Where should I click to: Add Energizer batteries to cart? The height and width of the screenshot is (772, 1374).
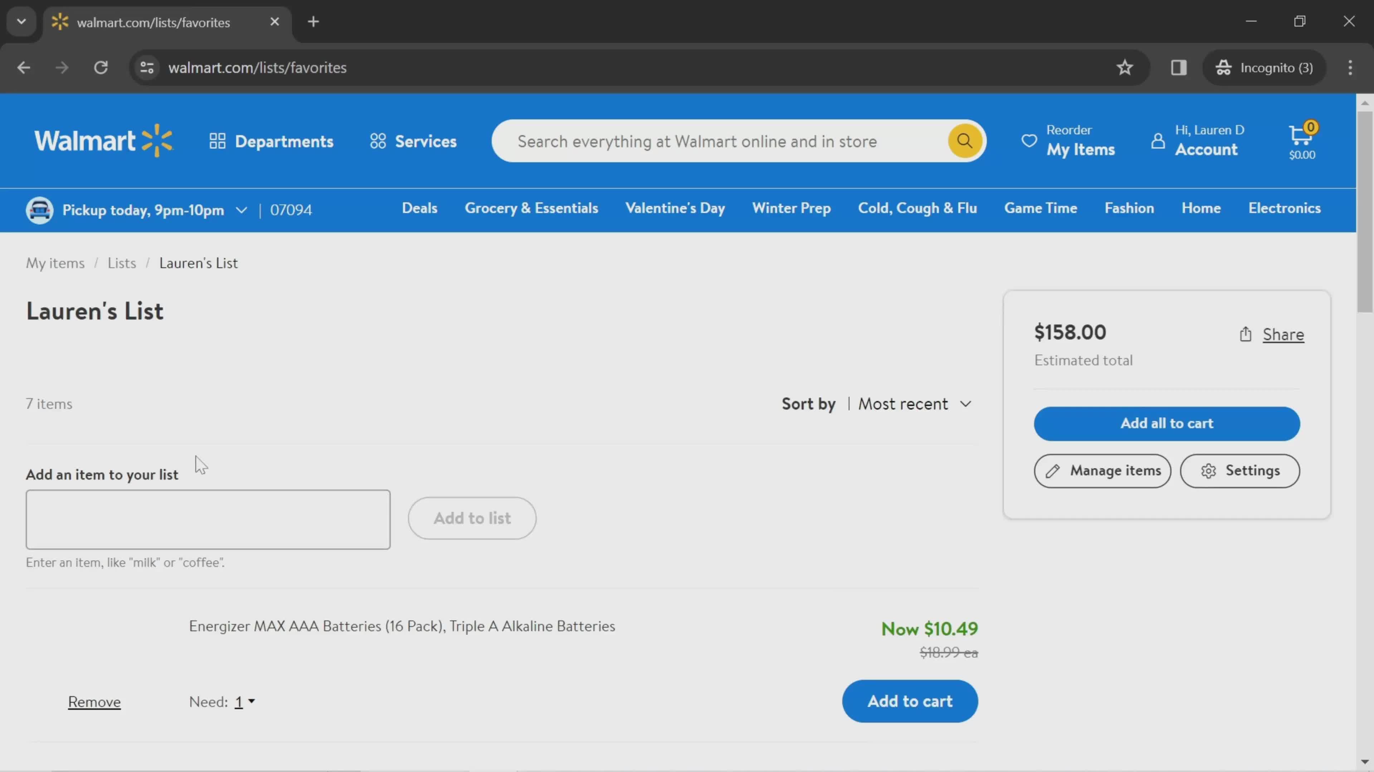click(910, 701)
